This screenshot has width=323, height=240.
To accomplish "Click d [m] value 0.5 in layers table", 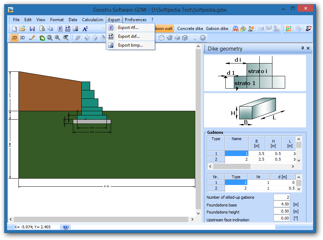I will pyautogui.click(x=283, y=188).
